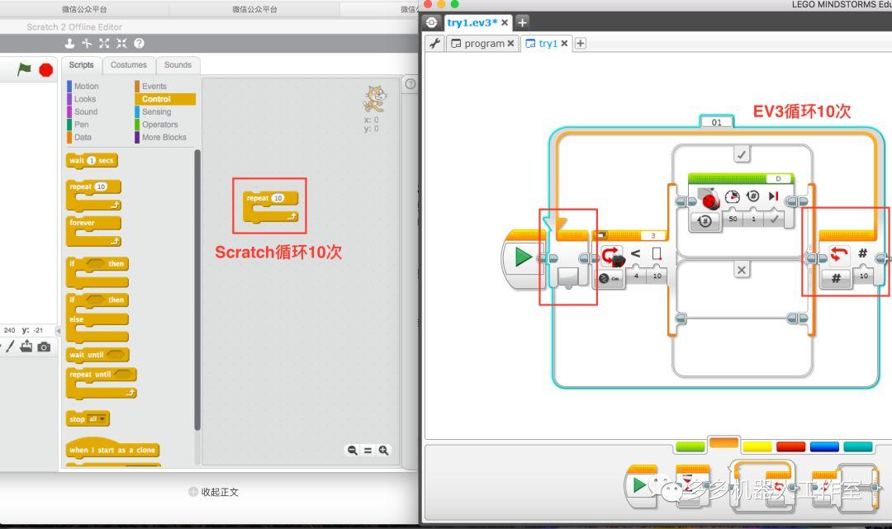Switch to the Sounds tab
Screen dimensions: 892x529
click(x=178, y=64)
